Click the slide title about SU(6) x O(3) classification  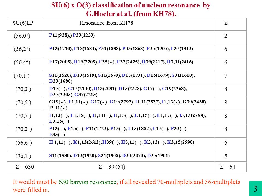coord(131,9)
